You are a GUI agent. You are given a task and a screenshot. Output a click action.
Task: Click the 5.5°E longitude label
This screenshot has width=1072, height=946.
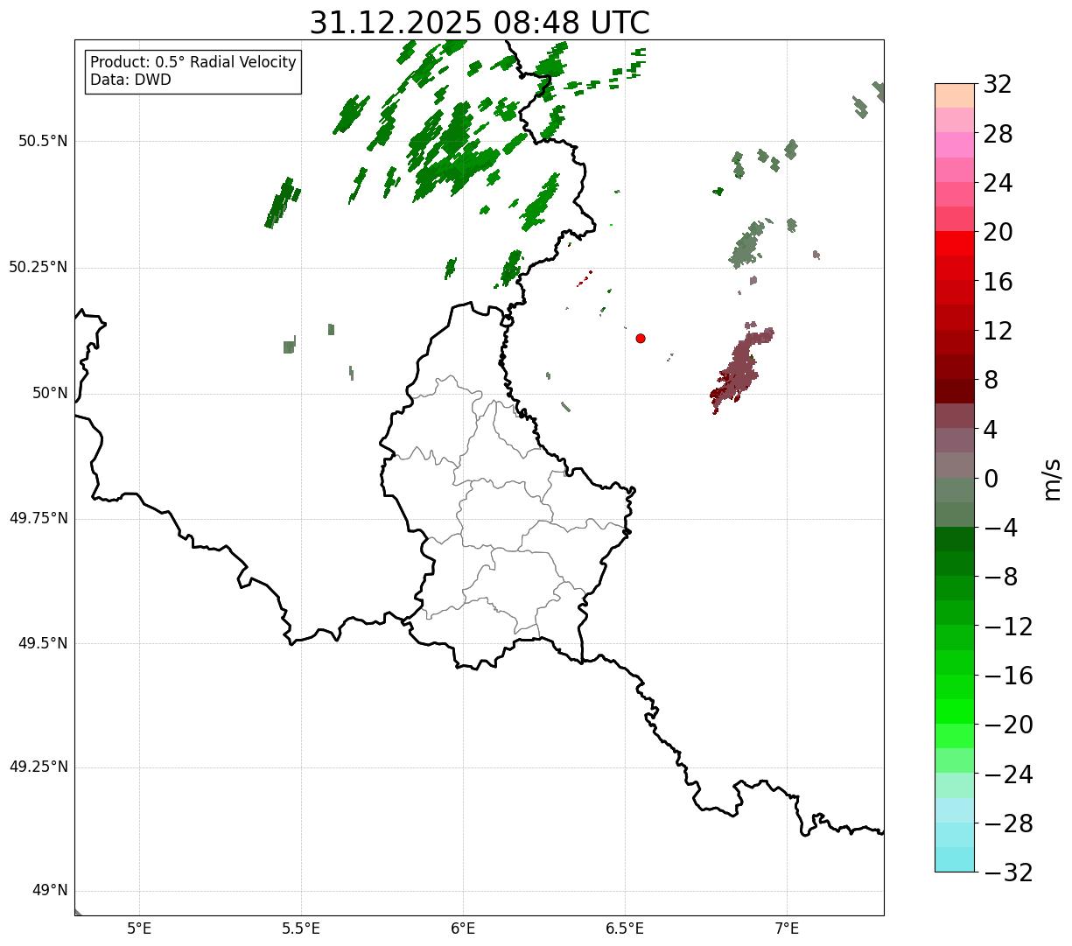(x=301, y=928)
